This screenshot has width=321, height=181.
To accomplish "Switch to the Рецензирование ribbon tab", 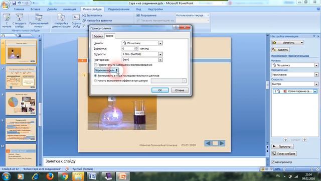I will tap(119, 9).
